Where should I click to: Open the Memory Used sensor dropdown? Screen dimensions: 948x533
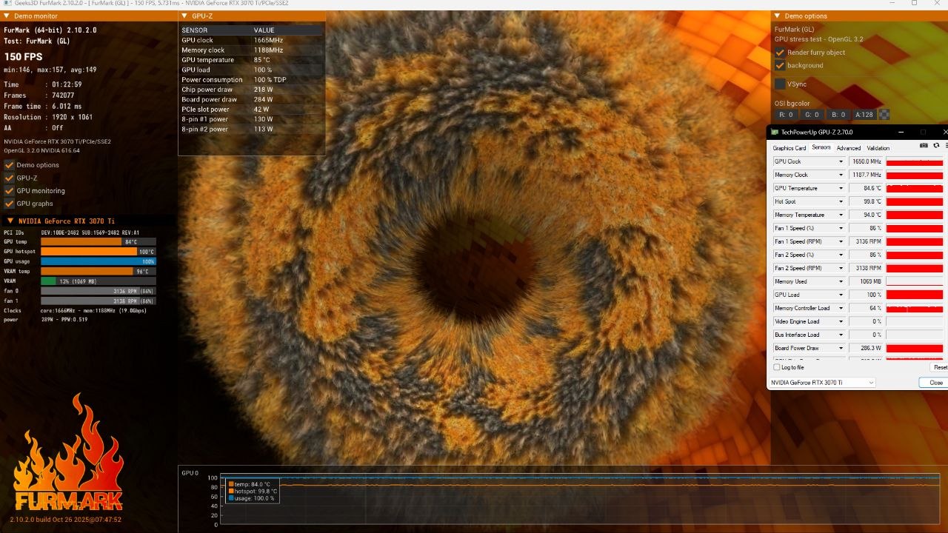841,281
